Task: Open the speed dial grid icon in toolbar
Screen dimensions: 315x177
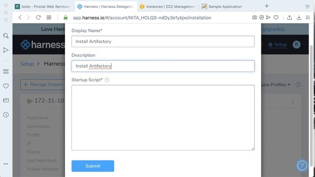Action: click(x=49, y=18)
